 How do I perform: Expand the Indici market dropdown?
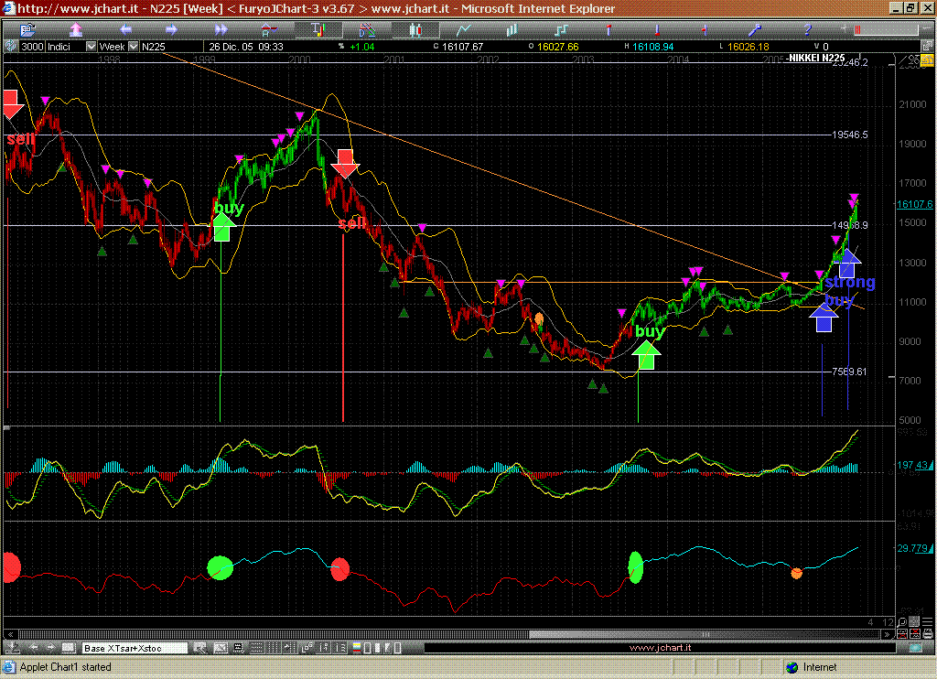click(x=91, y=46)
